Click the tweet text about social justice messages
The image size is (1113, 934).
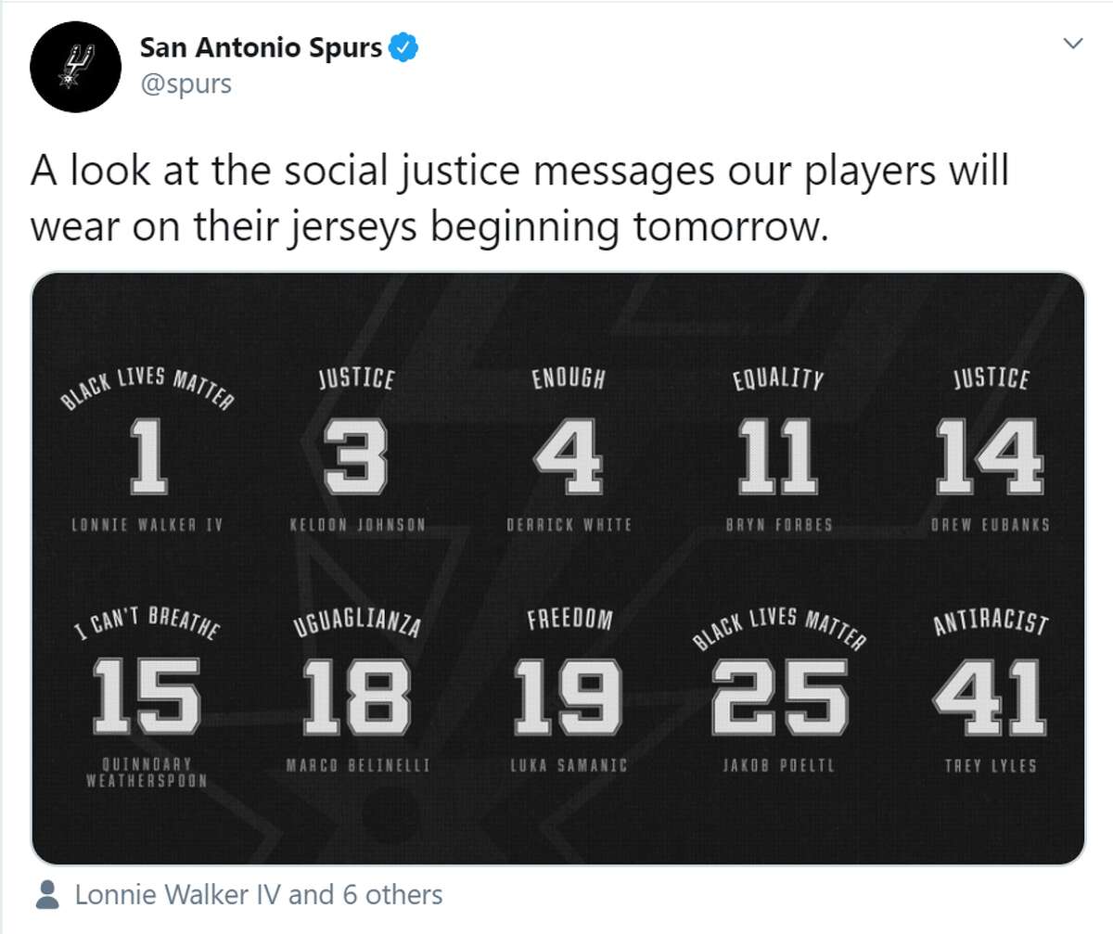point(519,199)
